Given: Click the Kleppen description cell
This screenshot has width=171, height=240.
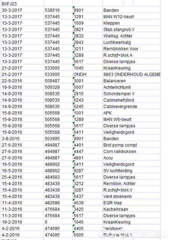Looking at the screenshot, I should (x=132, y=23).
